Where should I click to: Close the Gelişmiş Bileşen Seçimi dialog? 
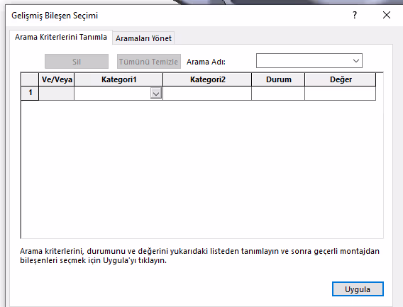point(387,15)
